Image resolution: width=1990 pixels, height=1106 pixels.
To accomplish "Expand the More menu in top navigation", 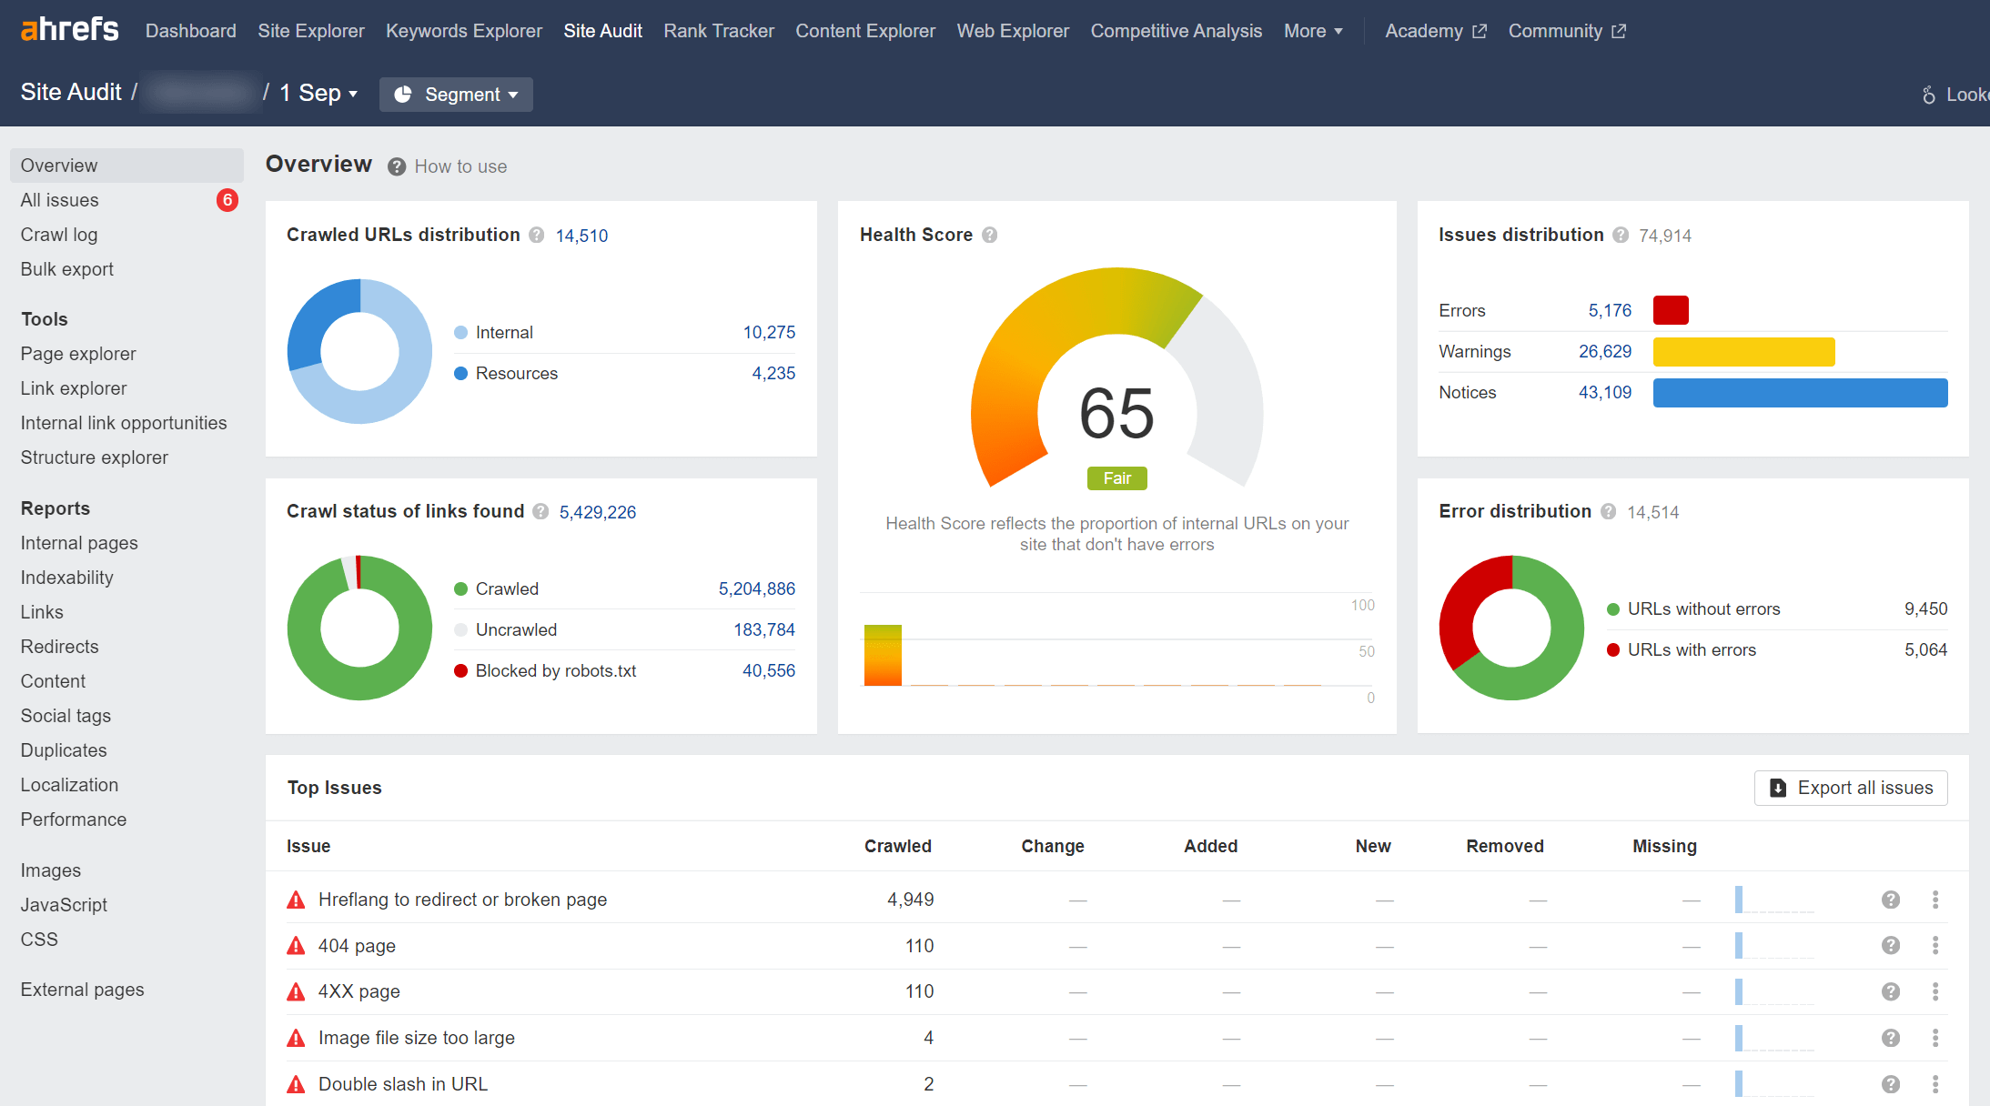I will (x=1313, y=31).
